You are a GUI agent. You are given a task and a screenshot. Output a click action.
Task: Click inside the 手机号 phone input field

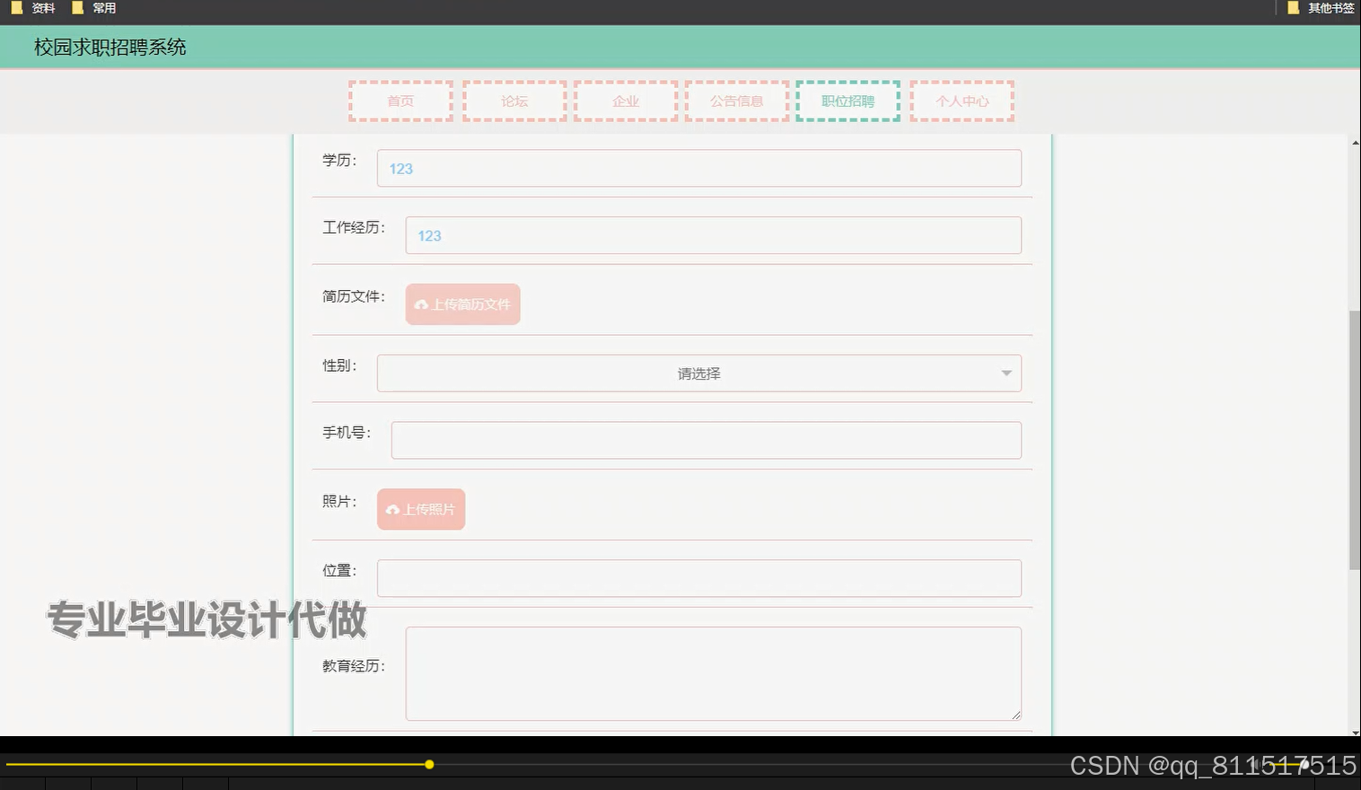point(707,440)
